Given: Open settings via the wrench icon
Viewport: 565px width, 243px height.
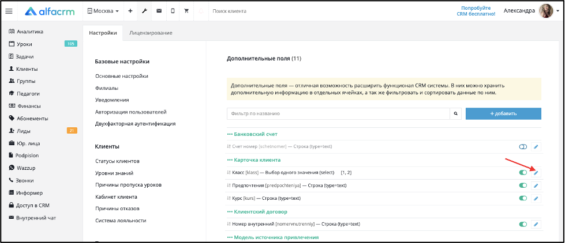Looking at the screenshot, I should pyautogui.click(x=144, y=11).
